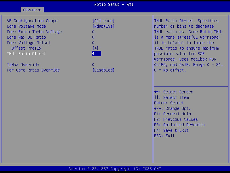Open VF Configuration Scope All-core dropdown

point(103,21)
